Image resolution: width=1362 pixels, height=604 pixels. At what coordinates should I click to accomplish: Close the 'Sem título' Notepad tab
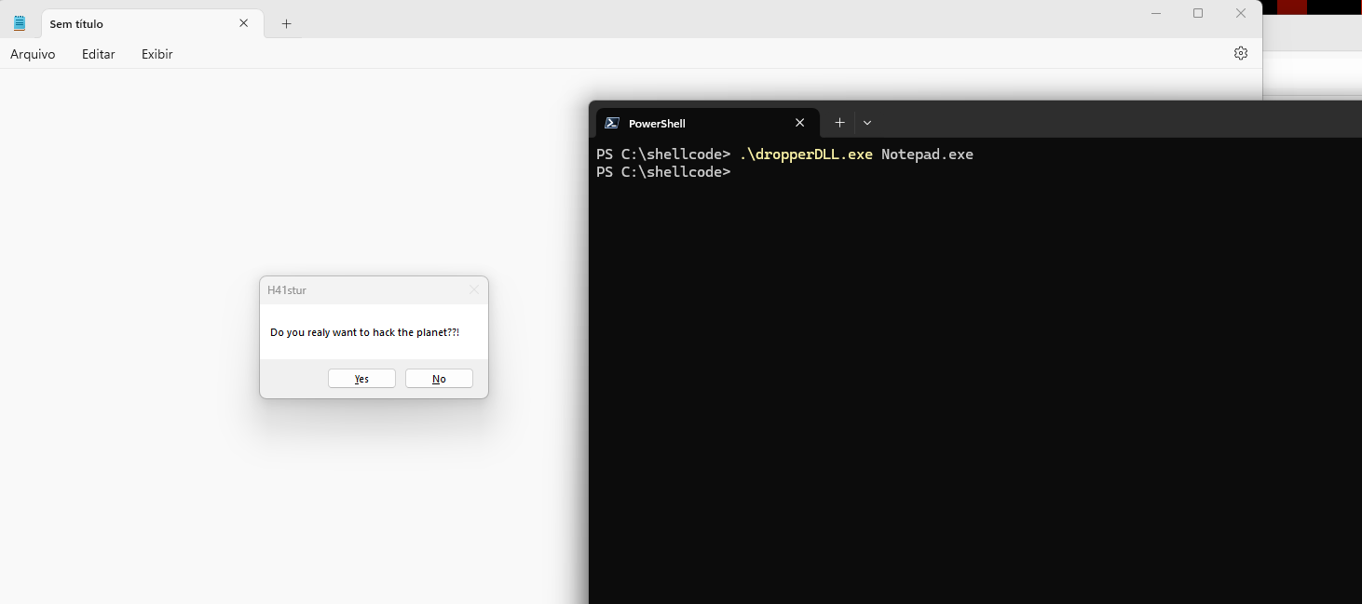(x=244, y=23)
